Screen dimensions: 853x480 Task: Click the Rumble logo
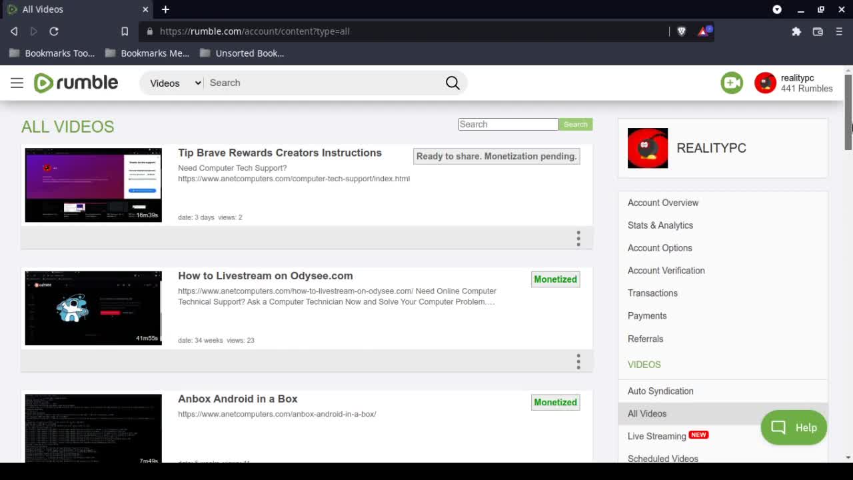[x=76, y=83]
